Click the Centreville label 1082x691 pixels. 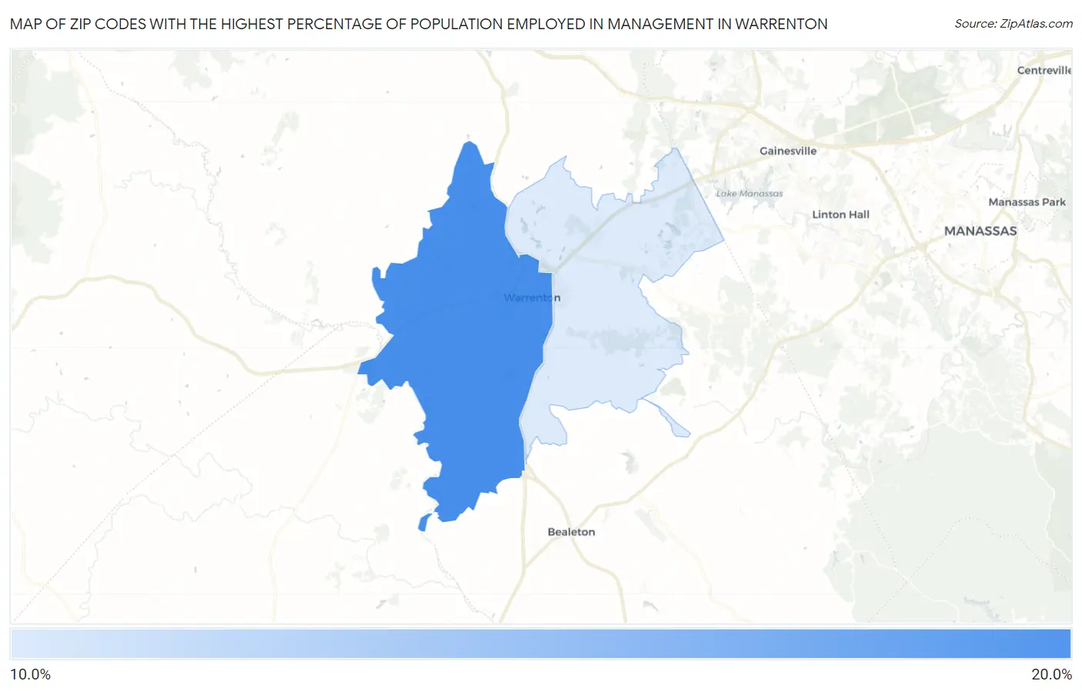coord(1044,70)
